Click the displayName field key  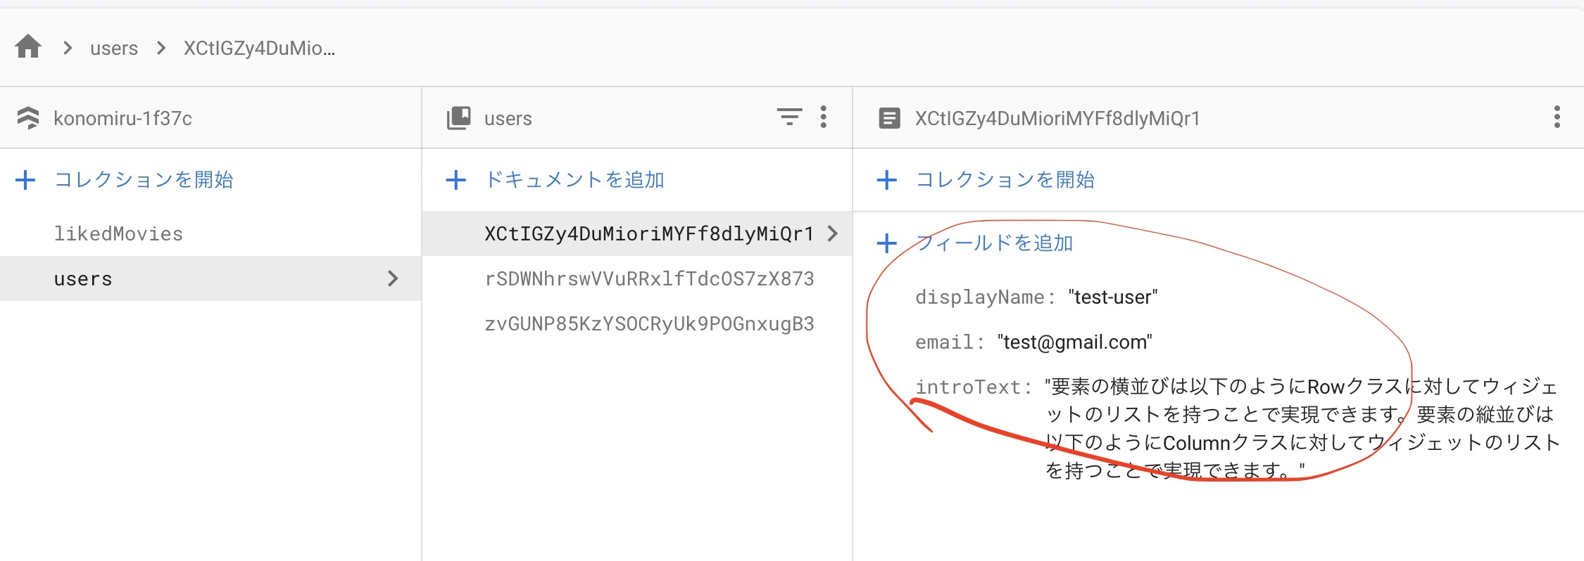pyautogui.click(x=980, y=297)
